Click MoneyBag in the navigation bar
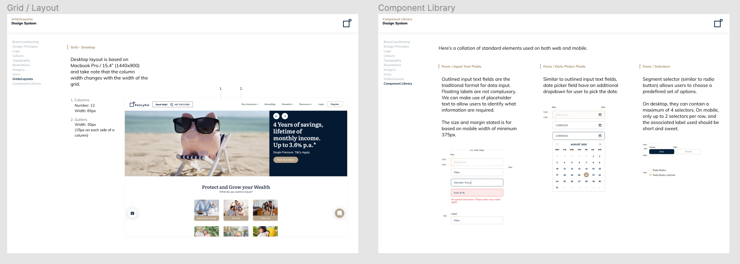This screenshot has width=740, height=264. click(x=270, y=104)
